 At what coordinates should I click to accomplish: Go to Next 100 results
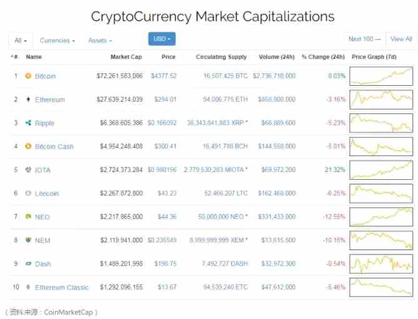[365, 39]
